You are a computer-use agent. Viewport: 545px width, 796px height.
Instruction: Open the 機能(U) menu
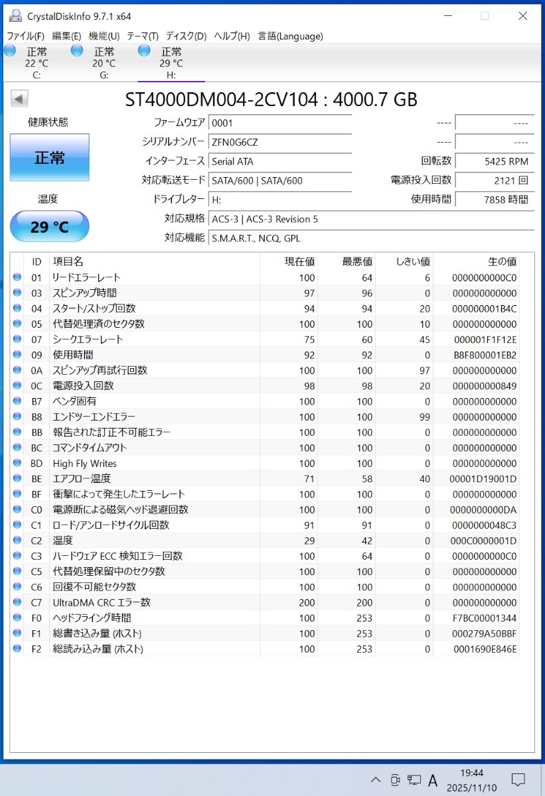104,36
